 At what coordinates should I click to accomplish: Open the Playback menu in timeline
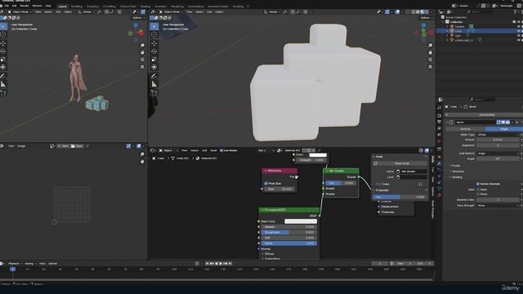[14, 264]
